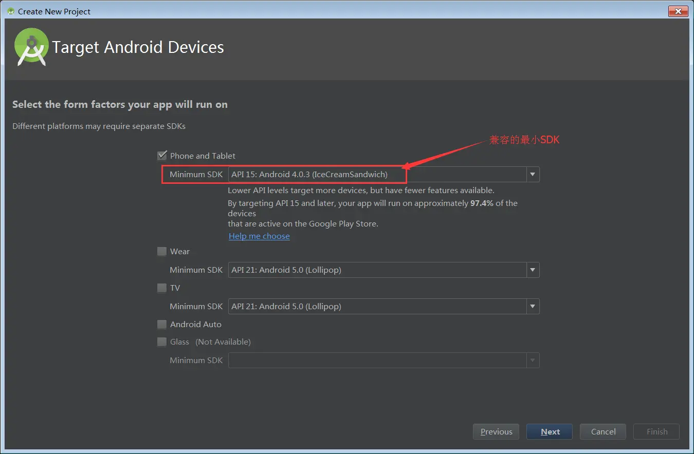This screenshot has height=454, width=694.
Task: Cancel the new project wizard
Action: (603, 431)
